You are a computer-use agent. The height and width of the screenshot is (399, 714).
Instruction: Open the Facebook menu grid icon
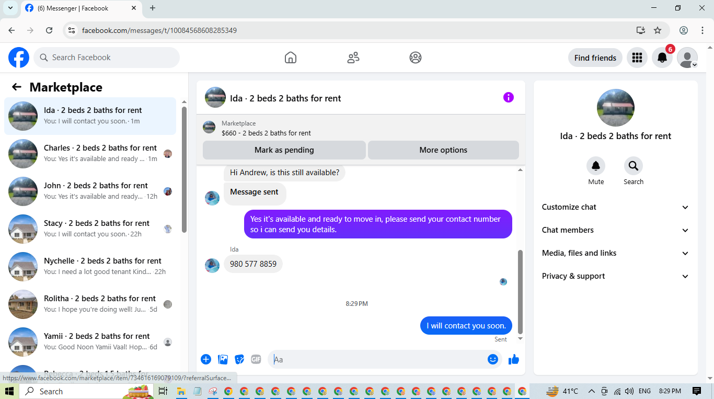pyautogui.click(x=637, y=58)
